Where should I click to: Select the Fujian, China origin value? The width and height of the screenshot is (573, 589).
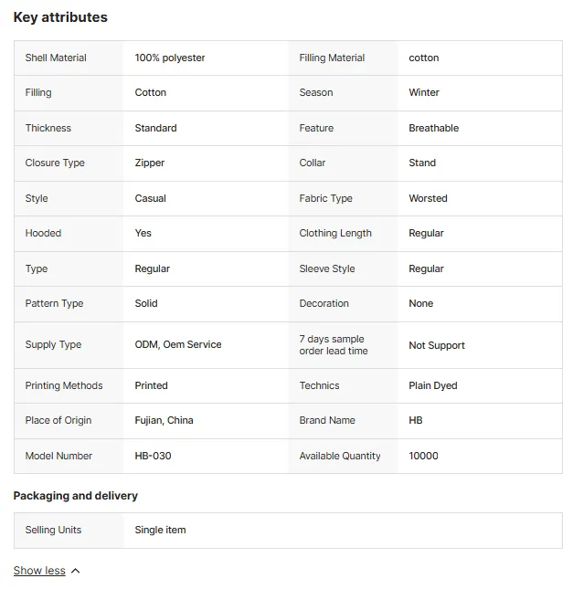[x=164, y=420]
